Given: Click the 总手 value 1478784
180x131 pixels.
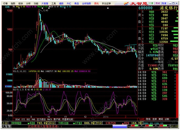Looking at the screenshot, I should pos(152,55).
